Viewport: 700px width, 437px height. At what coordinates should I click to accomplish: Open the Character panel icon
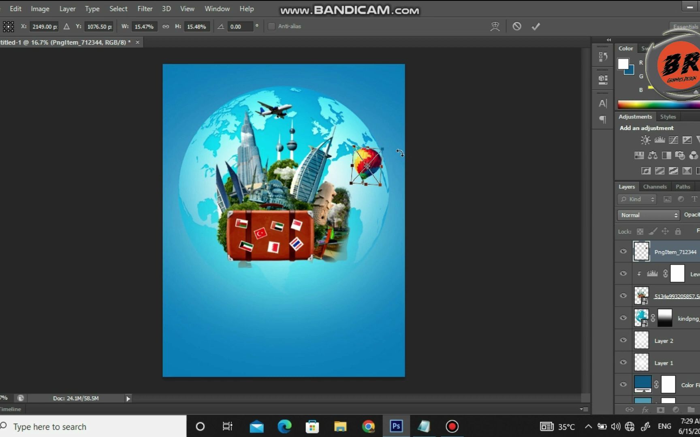603,104
